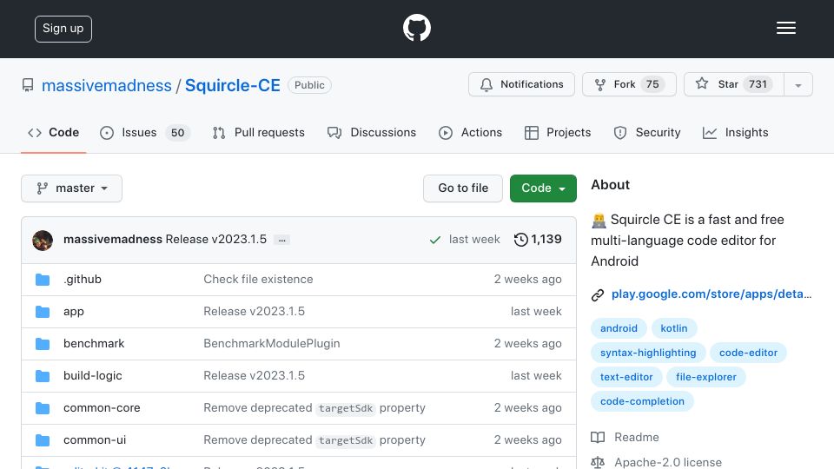The height and width of the screenshot is (469, 834).
Task: Click the link icon beside play.google.com URL
Action: pos(598,295)
